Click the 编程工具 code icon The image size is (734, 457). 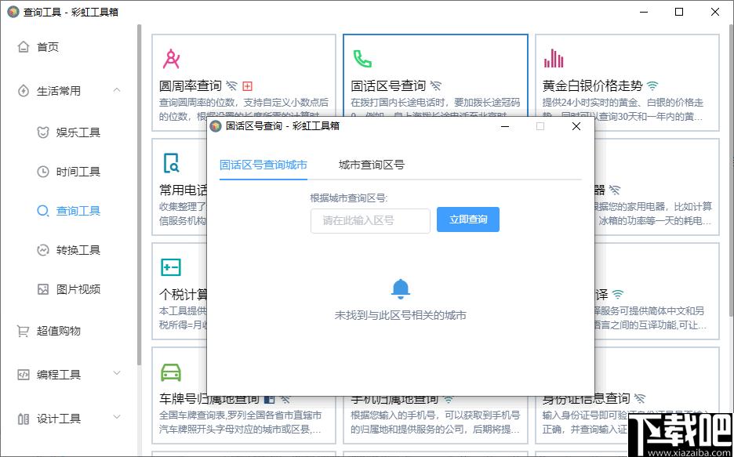point(24,375)
